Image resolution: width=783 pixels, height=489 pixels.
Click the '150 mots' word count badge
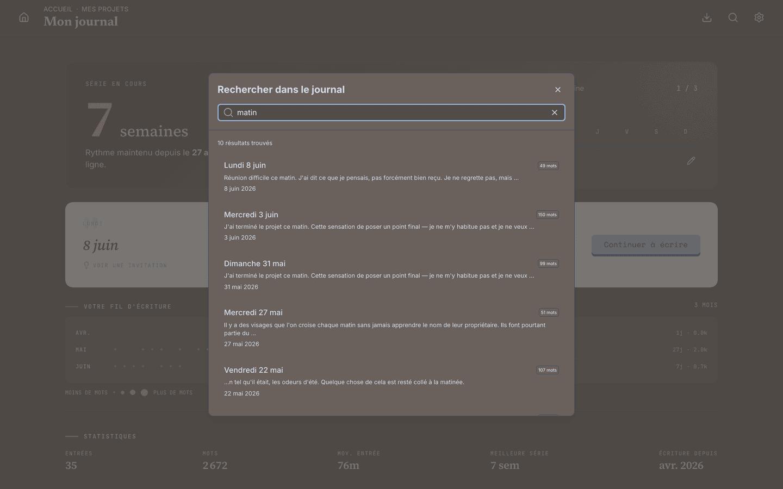pos(547,215)
